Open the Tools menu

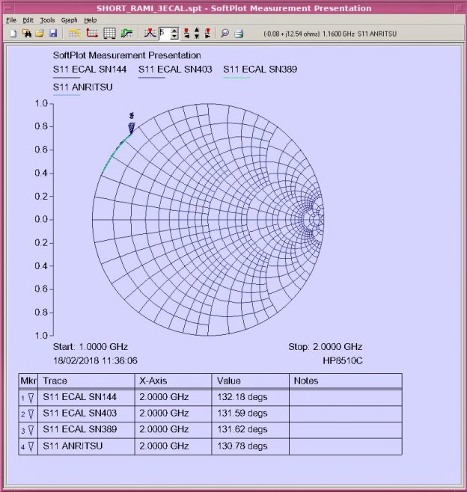coord(47,20)
